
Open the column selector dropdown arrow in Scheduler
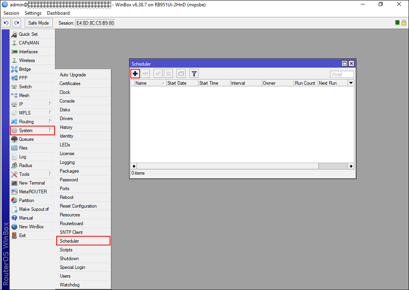[351, 83]
